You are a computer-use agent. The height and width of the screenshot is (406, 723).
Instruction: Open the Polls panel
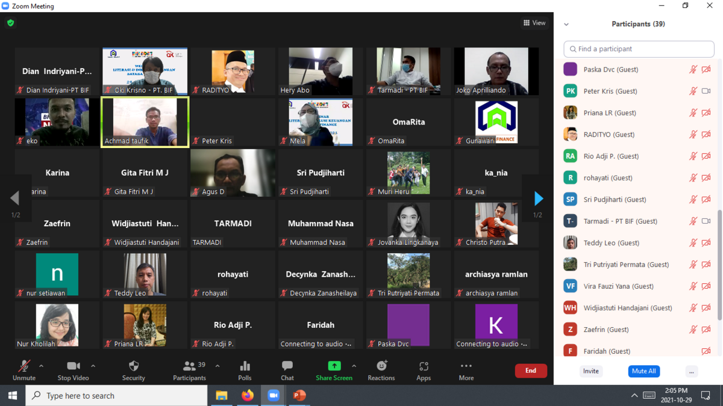click(x=245, y=371)
